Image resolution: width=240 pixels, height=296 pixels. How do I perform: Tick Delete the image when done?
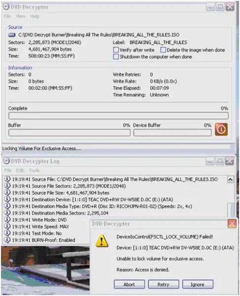click(x=163, y=50)
